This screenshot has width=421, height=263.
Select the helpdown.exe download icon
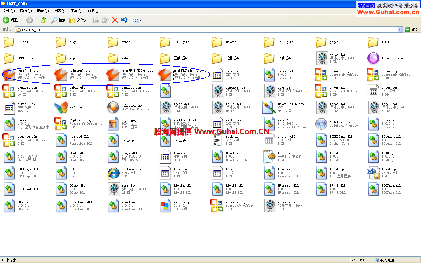coord(113,108)
